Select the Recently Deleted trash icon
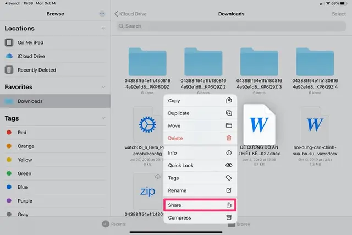This screenshot has width=352, height=235. [x=9, y=70]
